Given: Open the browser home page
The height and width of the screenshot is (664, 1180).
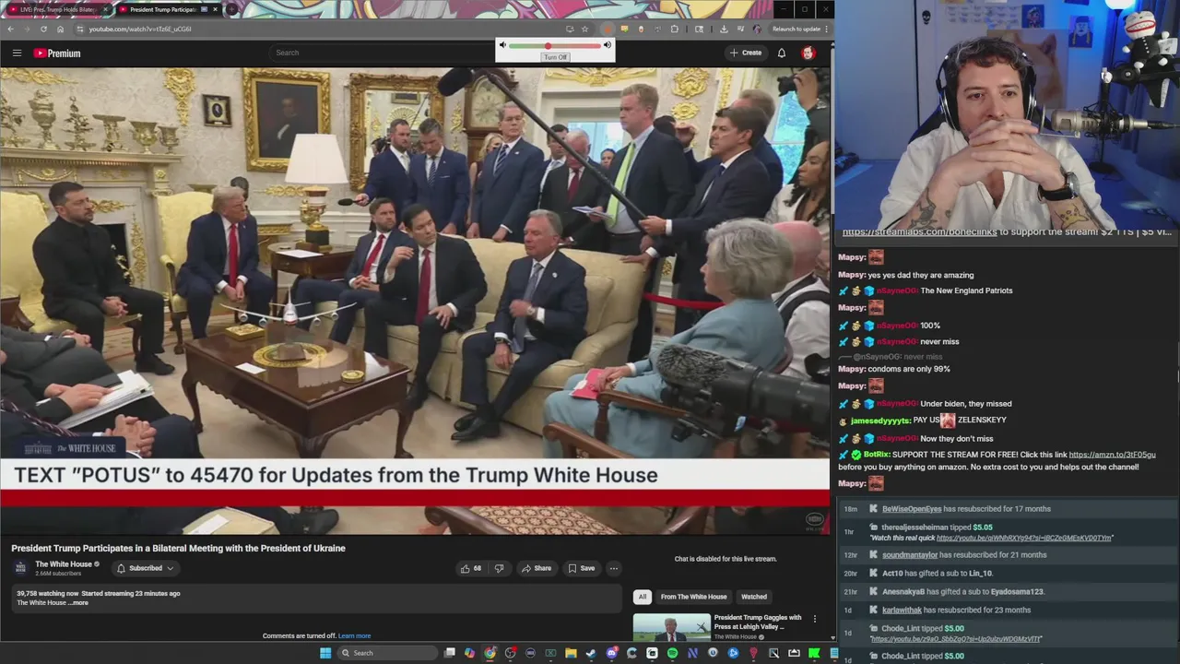Looking at the screenshot, I should pyautogui.click(x=60, y=29).
